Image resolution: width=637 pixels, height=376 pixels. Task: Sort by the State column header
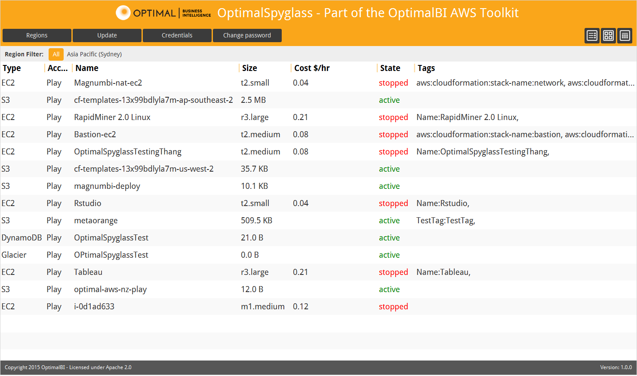[390, 68]
